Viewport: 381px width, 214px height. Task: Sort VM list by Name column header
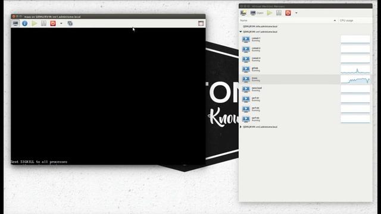(x=288, y=21)
